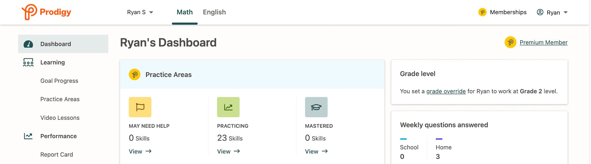591x164 pixels.
Task: Click the yellow May Need Help flag icon
Action: [140, 107]
